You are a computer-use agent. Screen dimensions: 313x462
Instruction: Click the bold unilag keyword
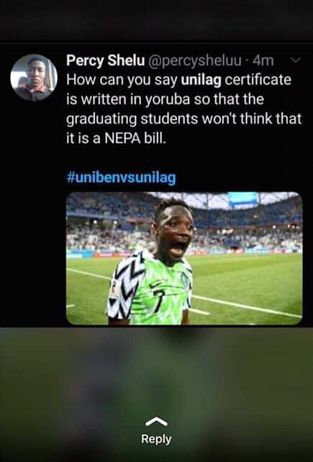click(x=201, y=80)
